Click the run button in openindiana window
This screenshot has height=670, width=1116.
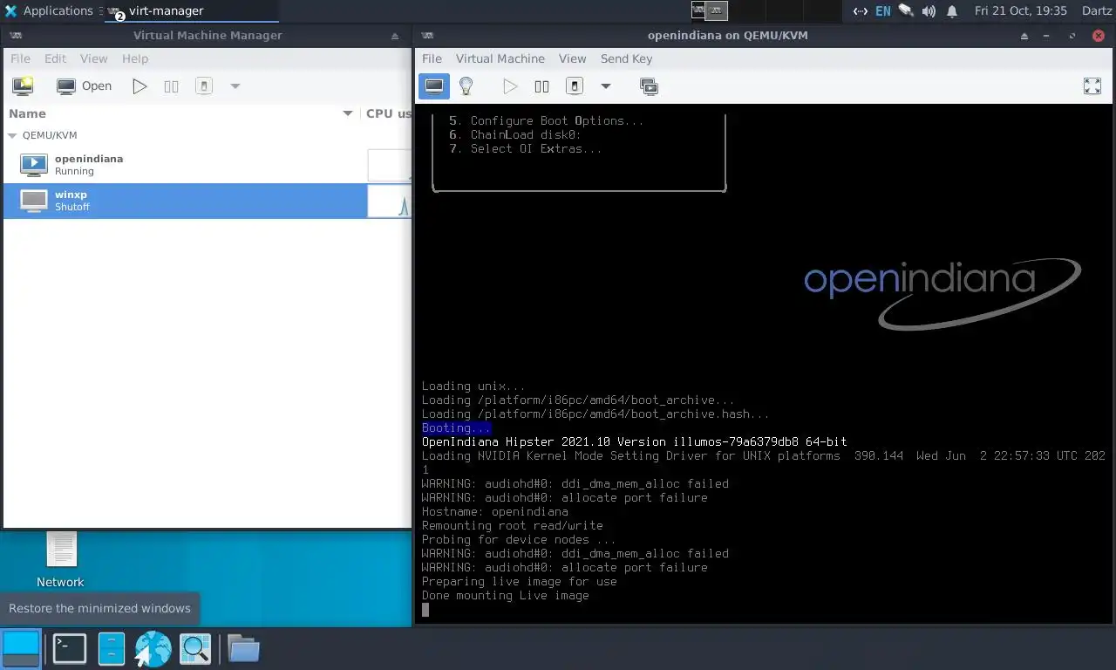pos(510,86)
